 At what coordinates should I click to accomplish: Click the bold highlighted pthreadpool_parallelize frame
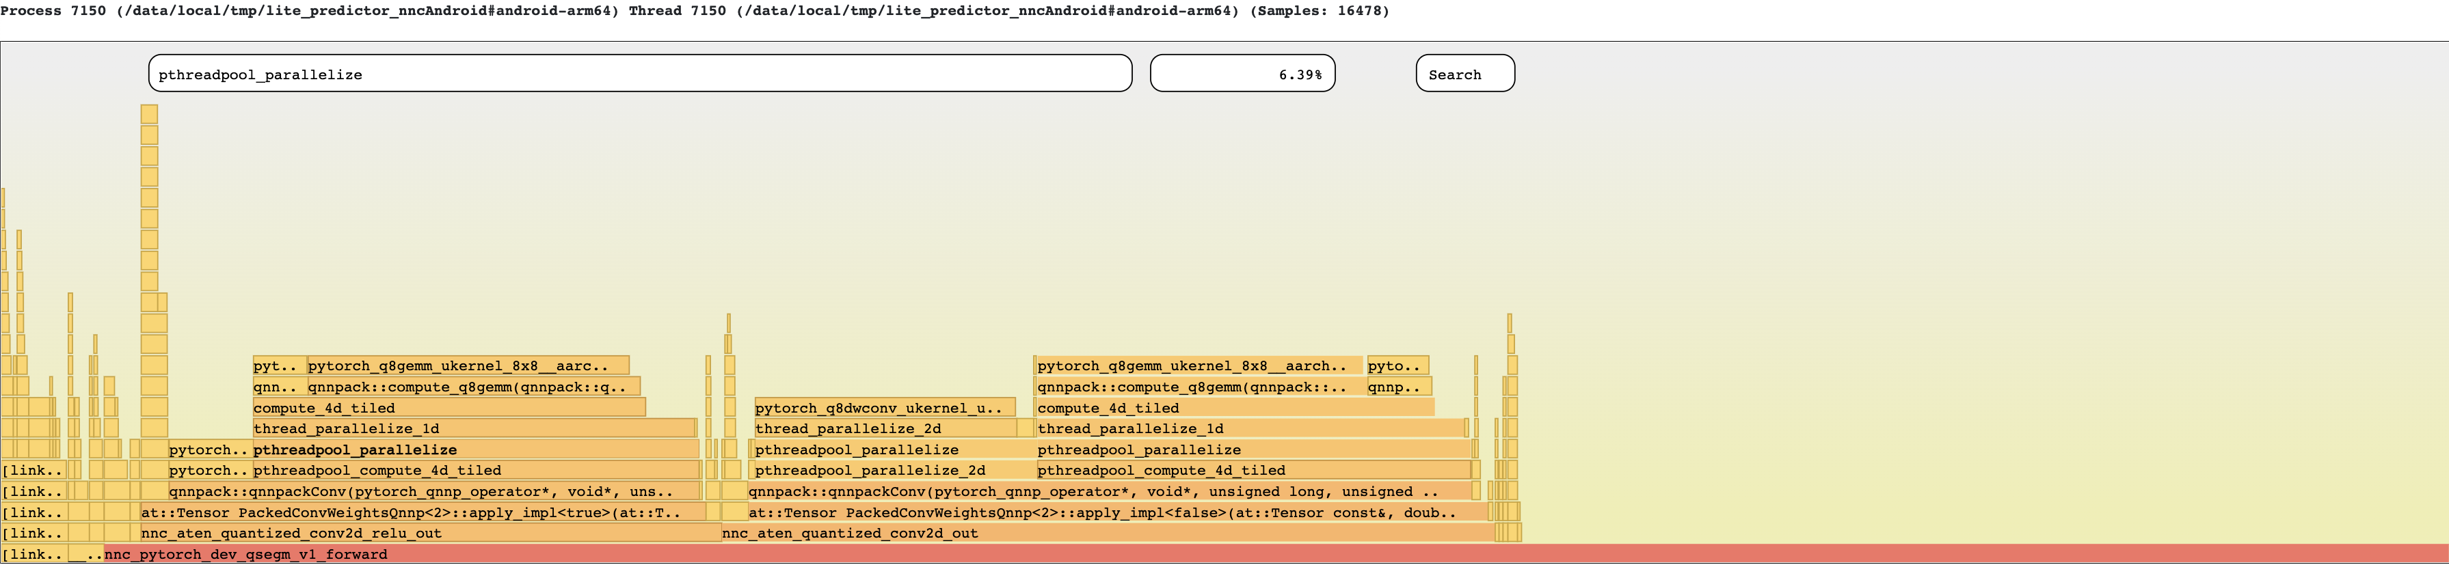tap(475, 450)
